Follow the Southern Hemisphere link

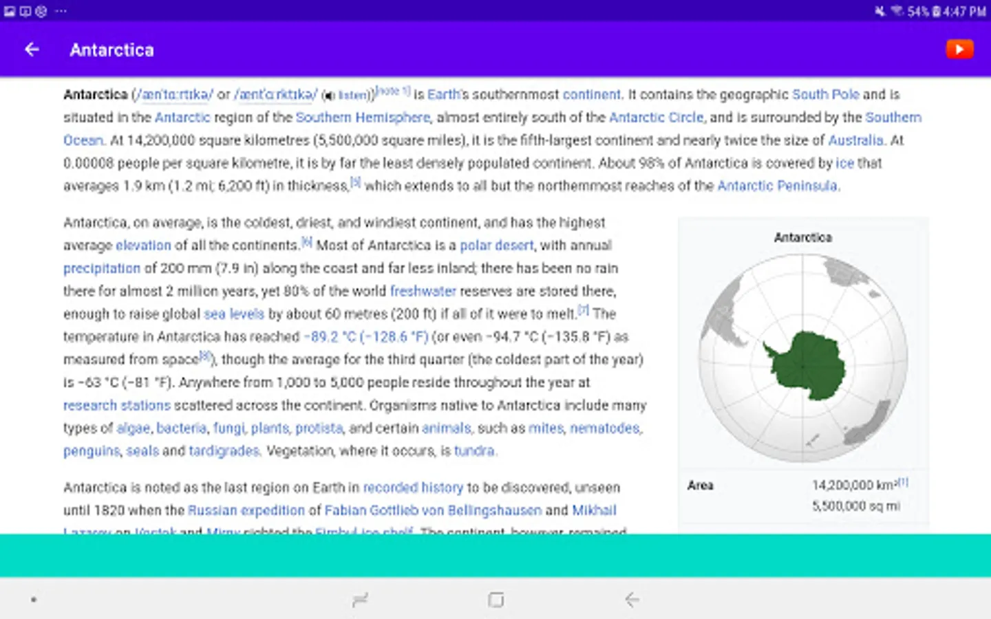[363, 118]
